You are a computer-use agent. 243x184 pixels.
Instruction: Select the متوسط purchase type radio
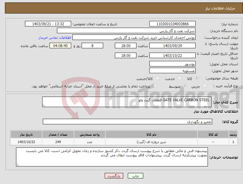(x=185, y=86)
